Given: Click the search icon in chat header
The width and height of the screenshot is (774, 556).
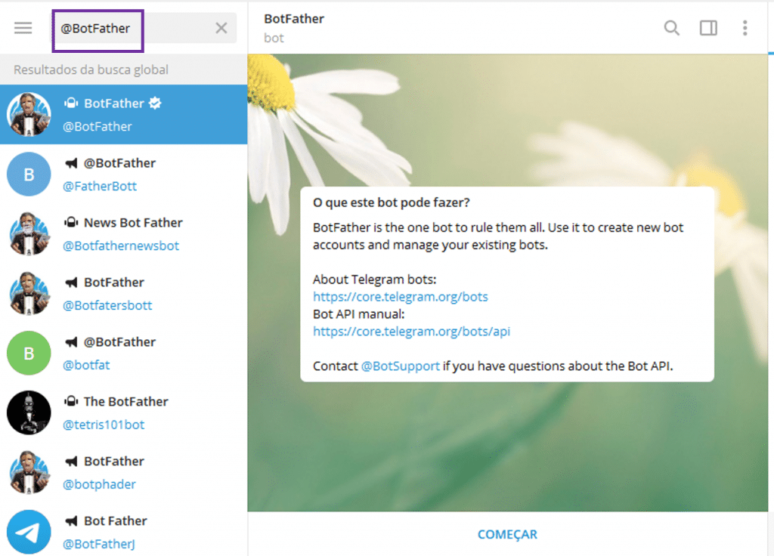Looking at the screenshot, I should coord(671,28).
